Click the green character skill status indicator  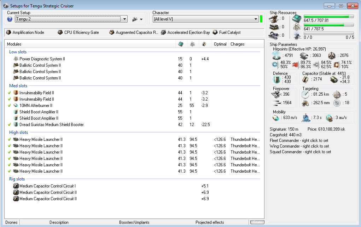(x=261, y=19)
